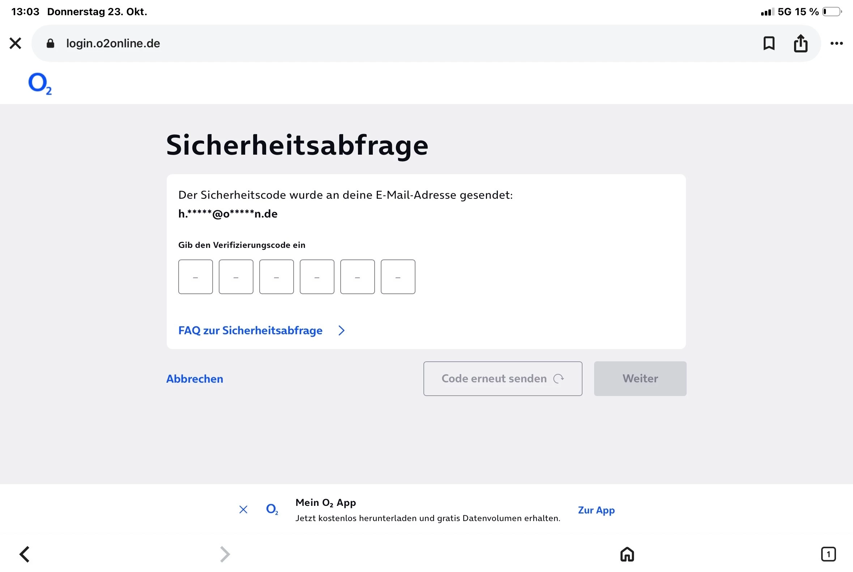Tap the O2 logo in header

40,83
